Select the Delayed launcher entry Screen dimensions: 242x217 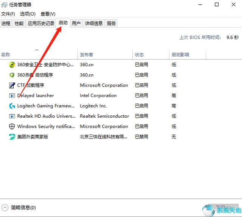pyautogui.click(x=36, y=96)
